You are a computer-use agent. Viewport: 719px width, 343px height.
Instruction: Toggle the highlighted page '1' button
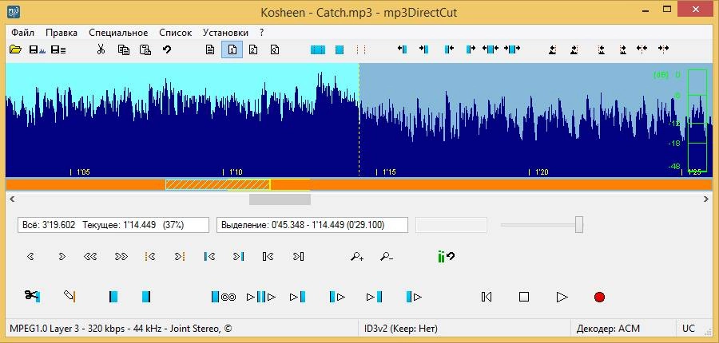pyautogui.click(x=232, y=49)
